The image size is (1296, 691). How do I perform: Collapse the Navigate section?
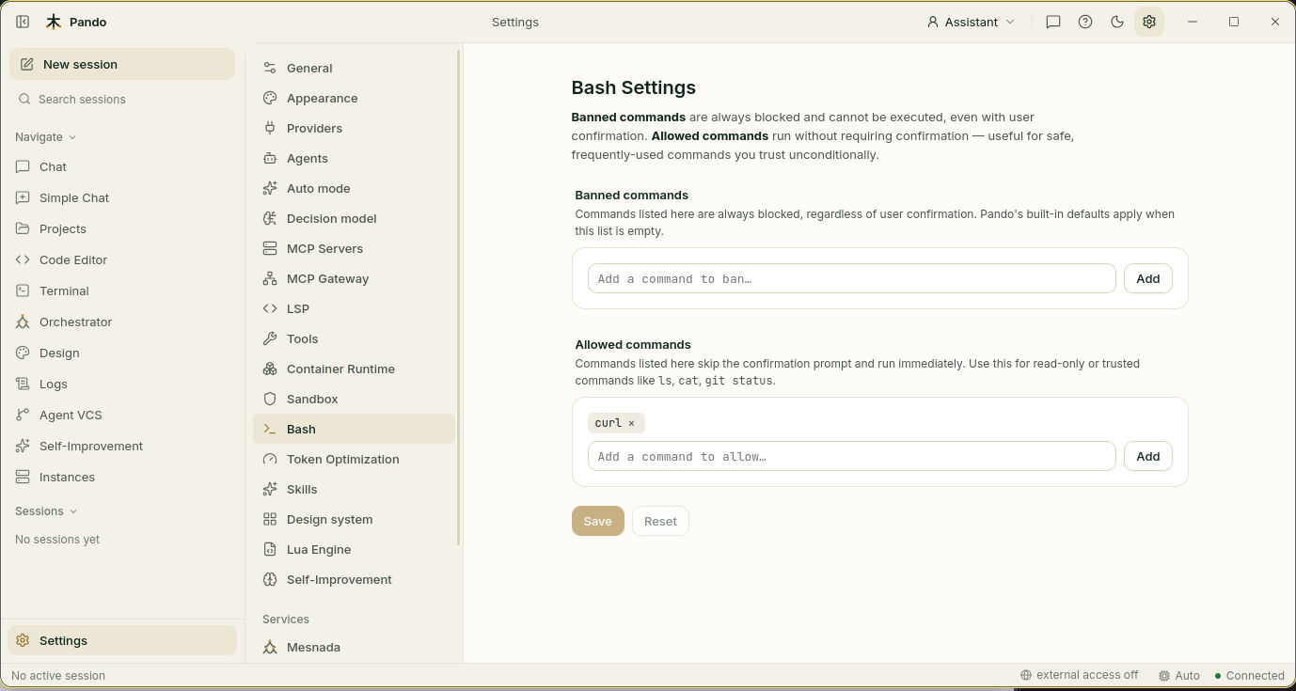point(45,137)
